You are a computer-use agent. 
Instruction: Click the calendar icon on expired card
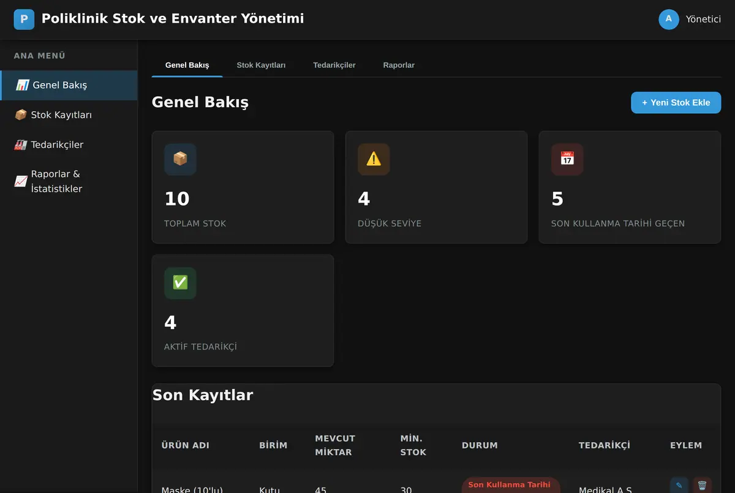[567, 159]
